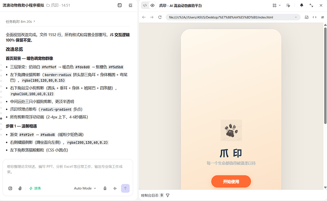327x201 pixels.
Task: Click the #fde8d0 color code
Action: coord(82,67)
